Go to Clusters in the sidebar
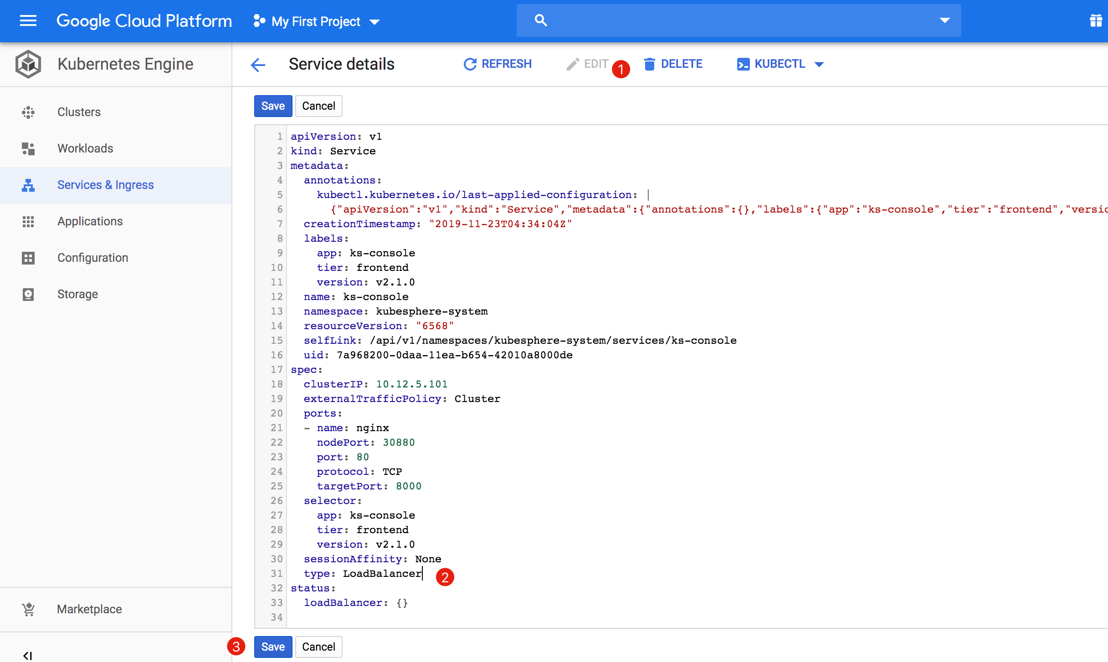Image resolution: width=1108 pixels, height=662 pixels. [79, 112]
